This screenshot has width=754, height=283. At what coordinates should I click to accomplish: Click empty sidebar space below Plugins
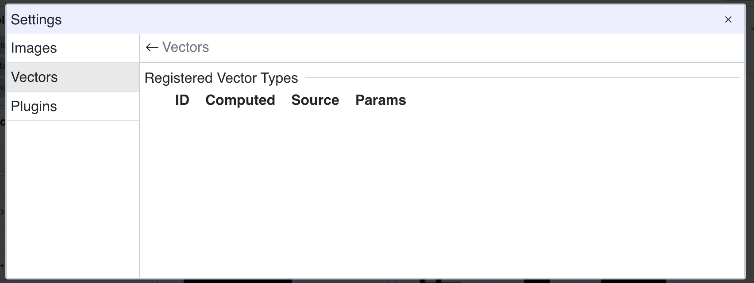pyautogui.click(x=73, y=199)
